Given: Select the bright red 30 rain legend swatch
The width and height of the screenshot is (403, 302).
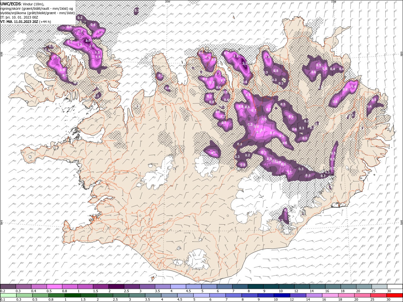Looking at the screenshot, I should coord(394,295).
